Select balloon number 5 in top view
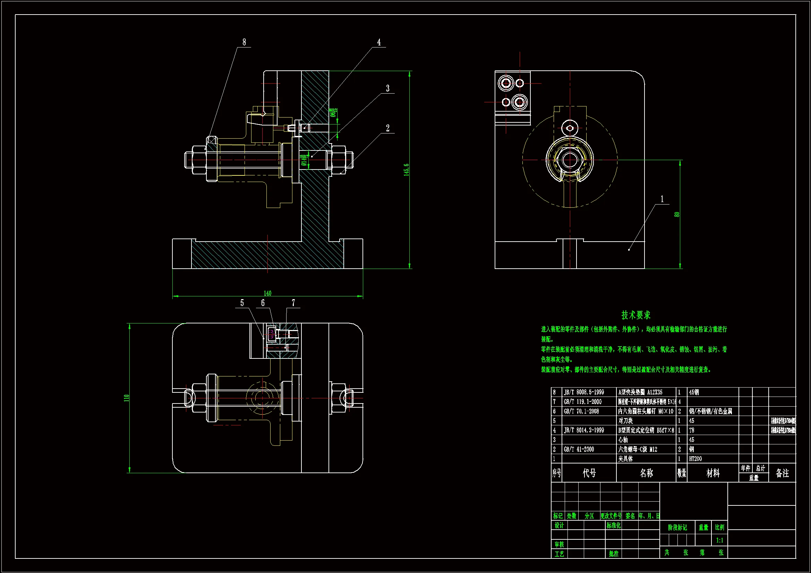 242,303
